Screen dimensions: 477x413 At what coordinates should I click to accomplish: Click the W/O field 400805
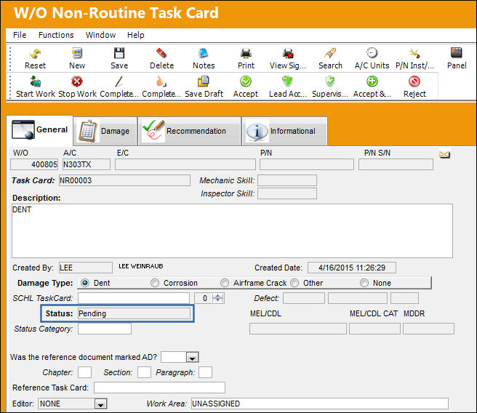coord(34,164)
